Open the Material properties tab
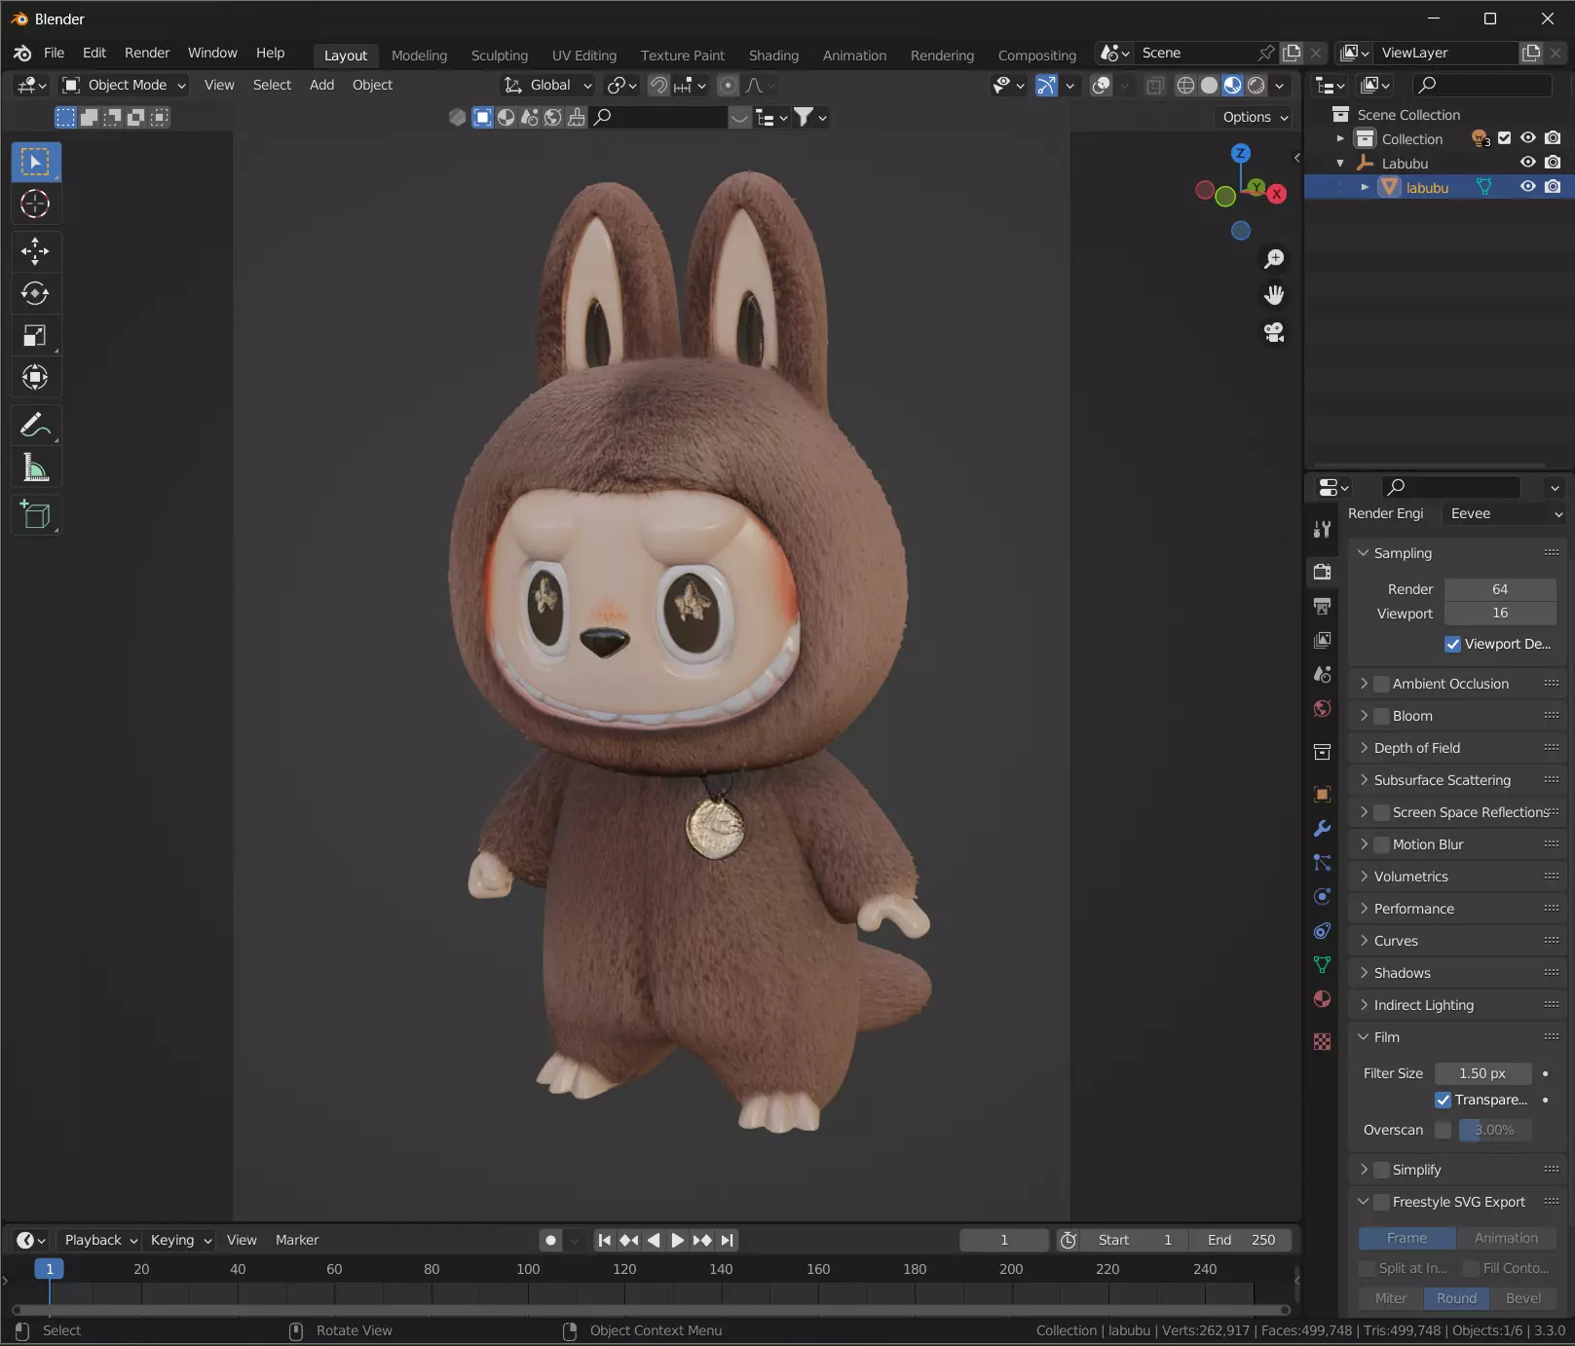The height and width of the screenshot is (1346, 1575). pyautogui.click(x=1322, y=998)
